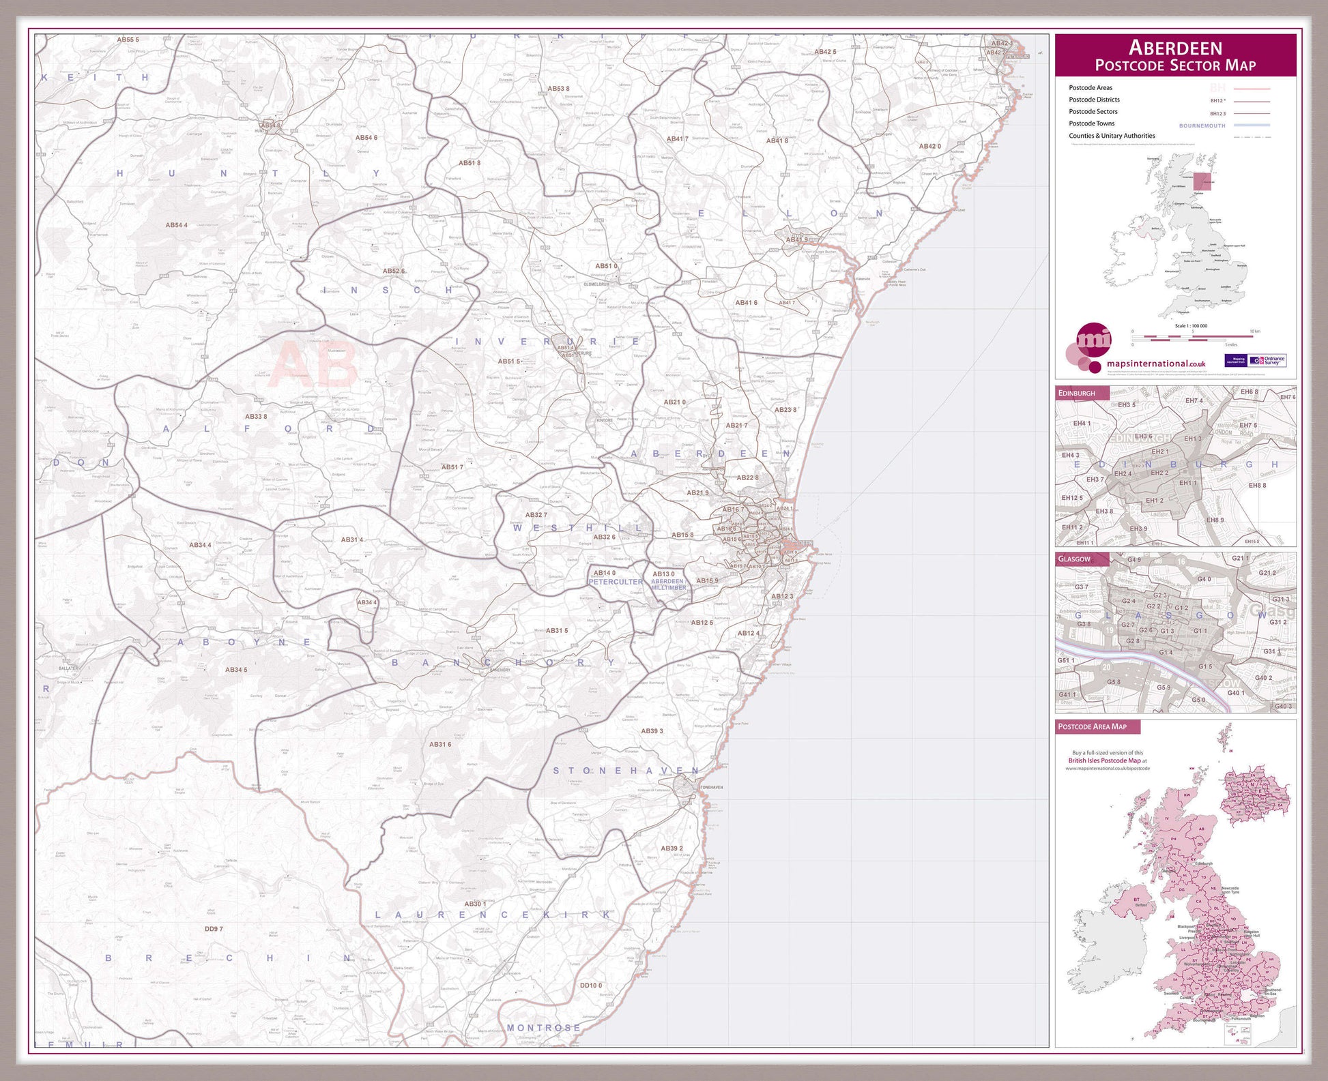Viewport: 1328px width, 1081px height.
Task: Click the AB32 7 sector label
Action: (x=536, y=515)
